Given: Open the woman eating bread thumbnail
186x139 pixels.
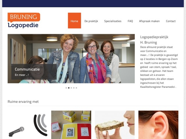Looking at the screenshot, I should coord(115,125).
